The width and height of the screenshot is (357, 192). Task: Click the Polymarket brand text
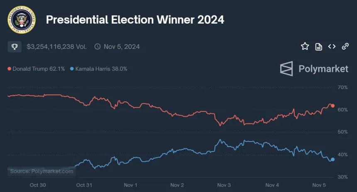point(323,69)
